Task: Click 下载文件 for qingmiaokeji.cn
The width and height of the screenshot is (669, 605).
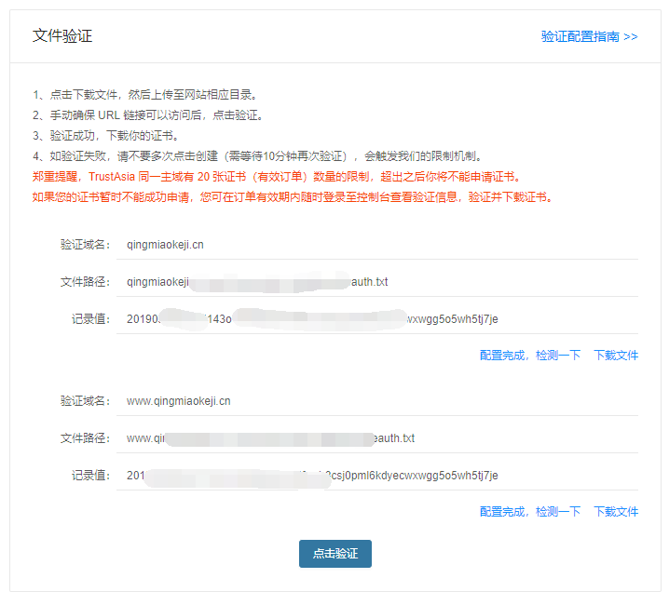Action: 616,356
